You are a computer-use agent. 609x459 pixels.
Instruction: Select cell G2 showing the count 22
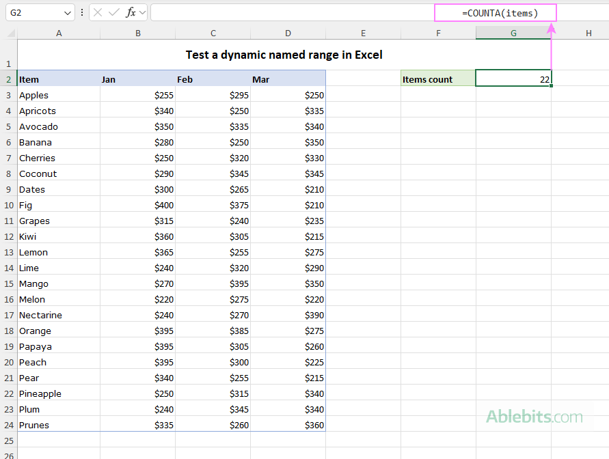pos(513,79)
